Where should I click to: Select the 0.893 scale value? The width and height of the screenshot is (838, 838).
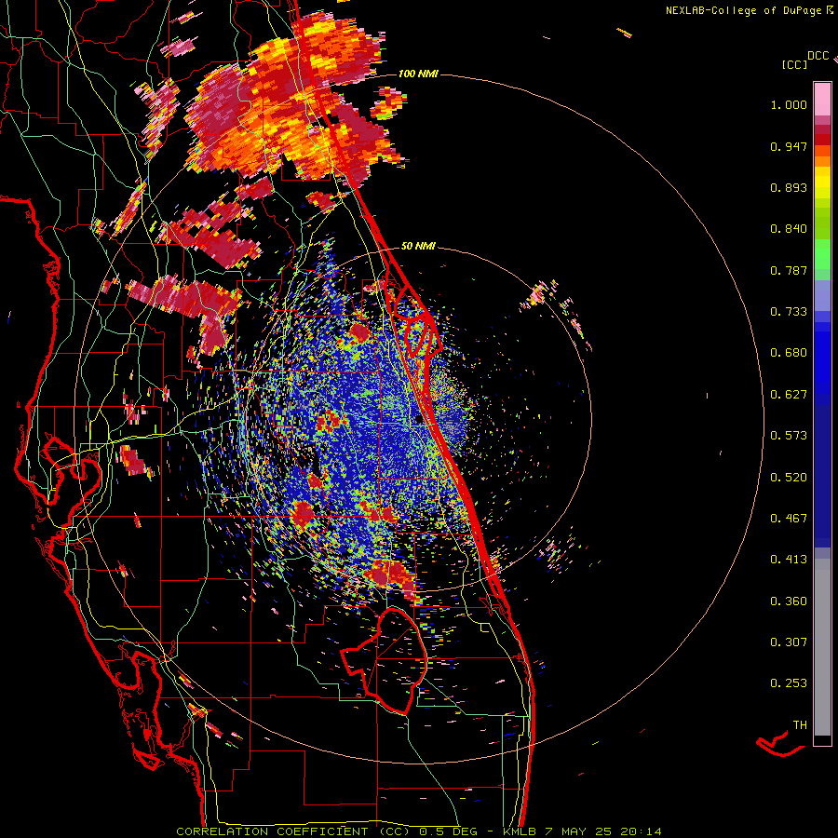pos(789,187)
